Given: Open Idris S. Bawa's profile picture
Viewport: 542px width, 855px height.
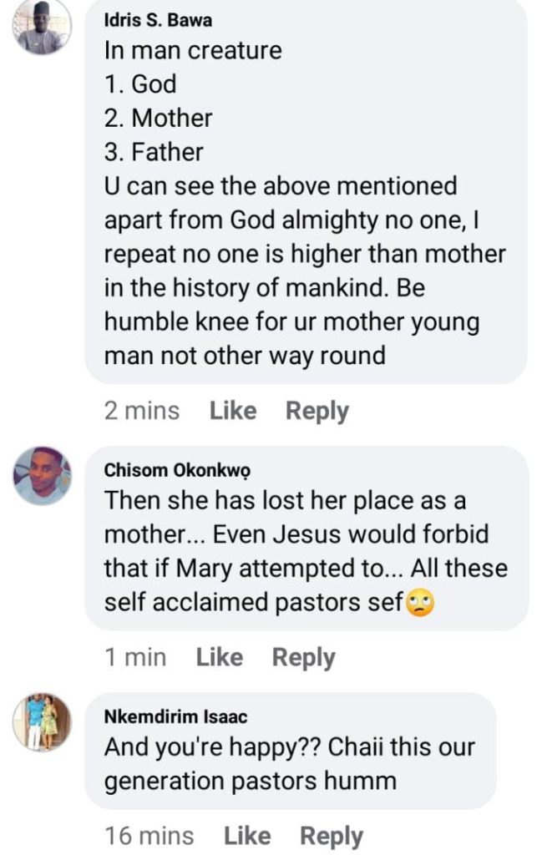Looking at the screenshot, I should pos(42,27).
